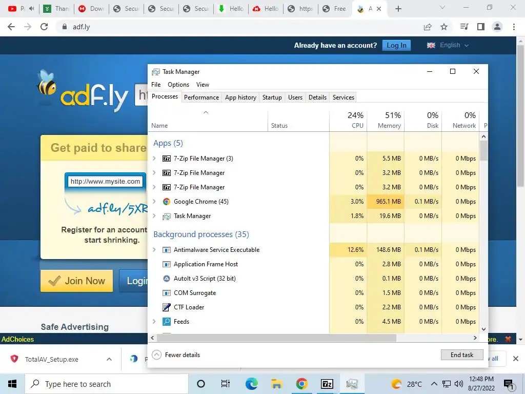Screen dimensions: 525x394
Task: Sort processes by the CPU column
Action: tap(348, 120)
